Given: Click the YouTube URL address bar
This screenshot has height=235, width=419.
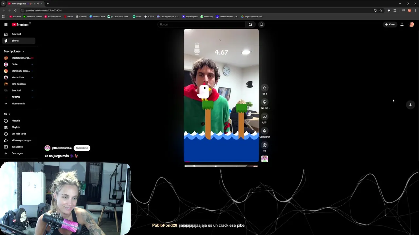Looking at the screenshot, I should pyautogui.click(x=196, y=10).
